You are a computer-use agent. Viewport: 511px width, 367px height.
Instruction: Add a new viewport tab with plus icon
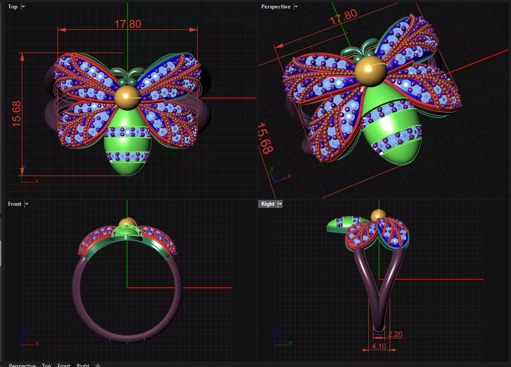point(98,365)
